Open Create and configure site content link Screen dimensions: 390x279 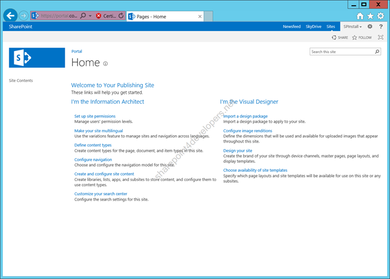click(104, 174)
